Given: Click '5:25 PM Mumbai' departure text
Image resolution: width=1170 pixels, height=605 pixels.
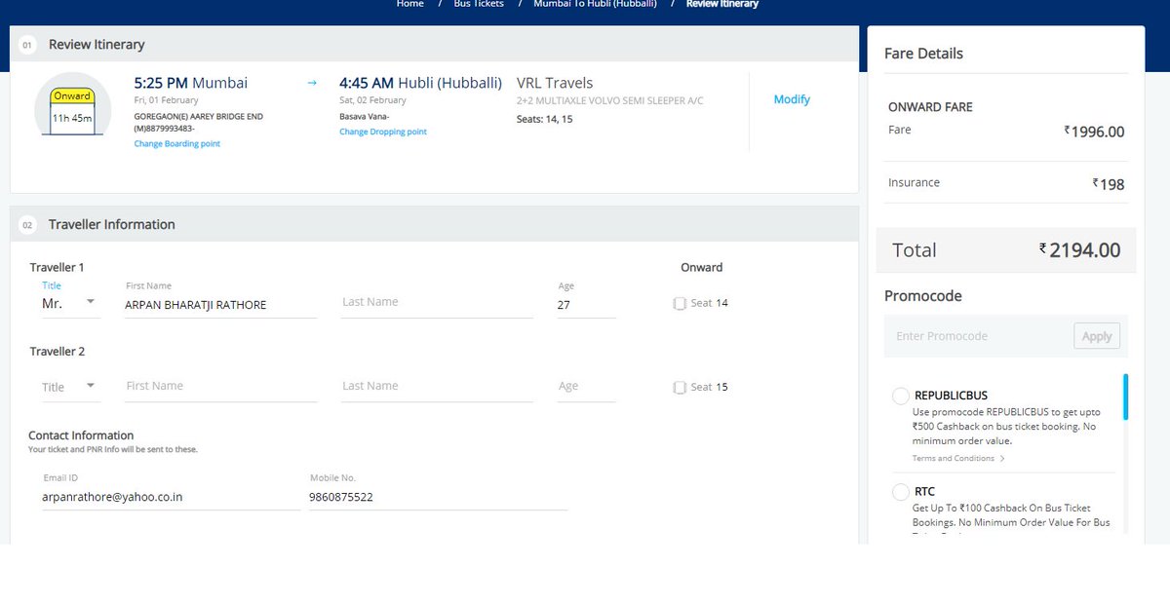Looking at the screenshot, I should point(191,83).
